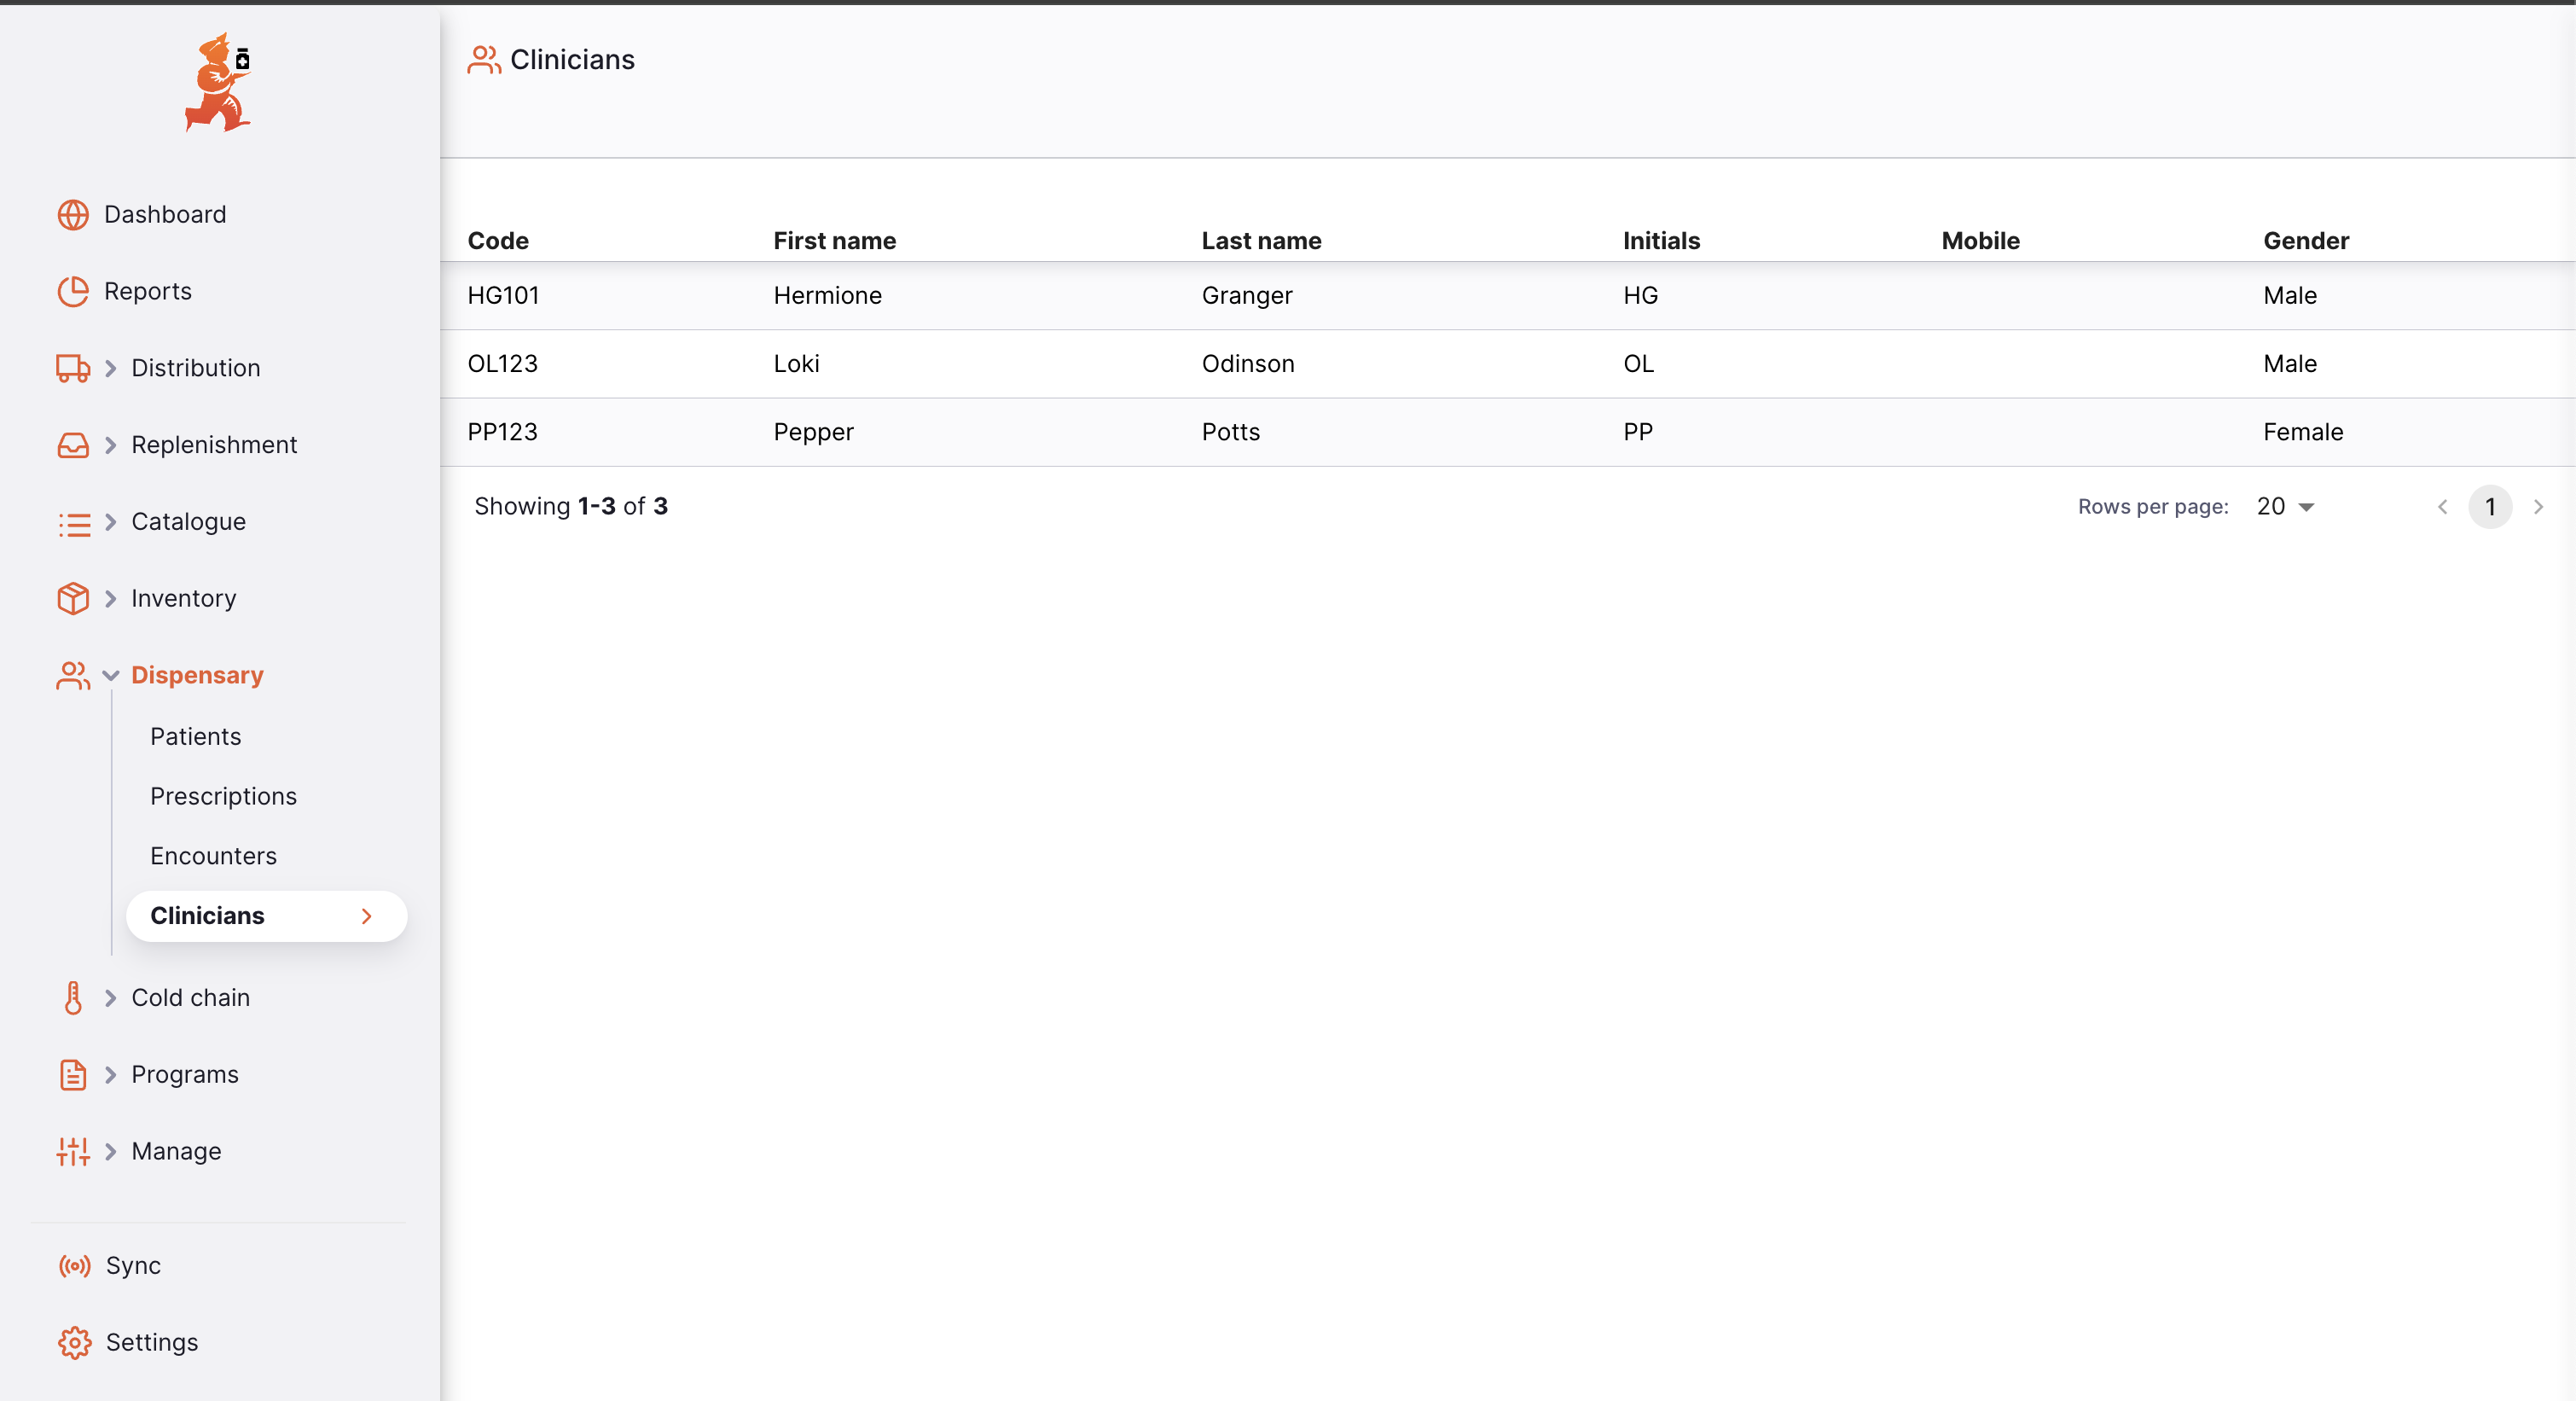Click the last name Potts
Viewport: 2576px width, 1401px height.
tap(1231, 433)
